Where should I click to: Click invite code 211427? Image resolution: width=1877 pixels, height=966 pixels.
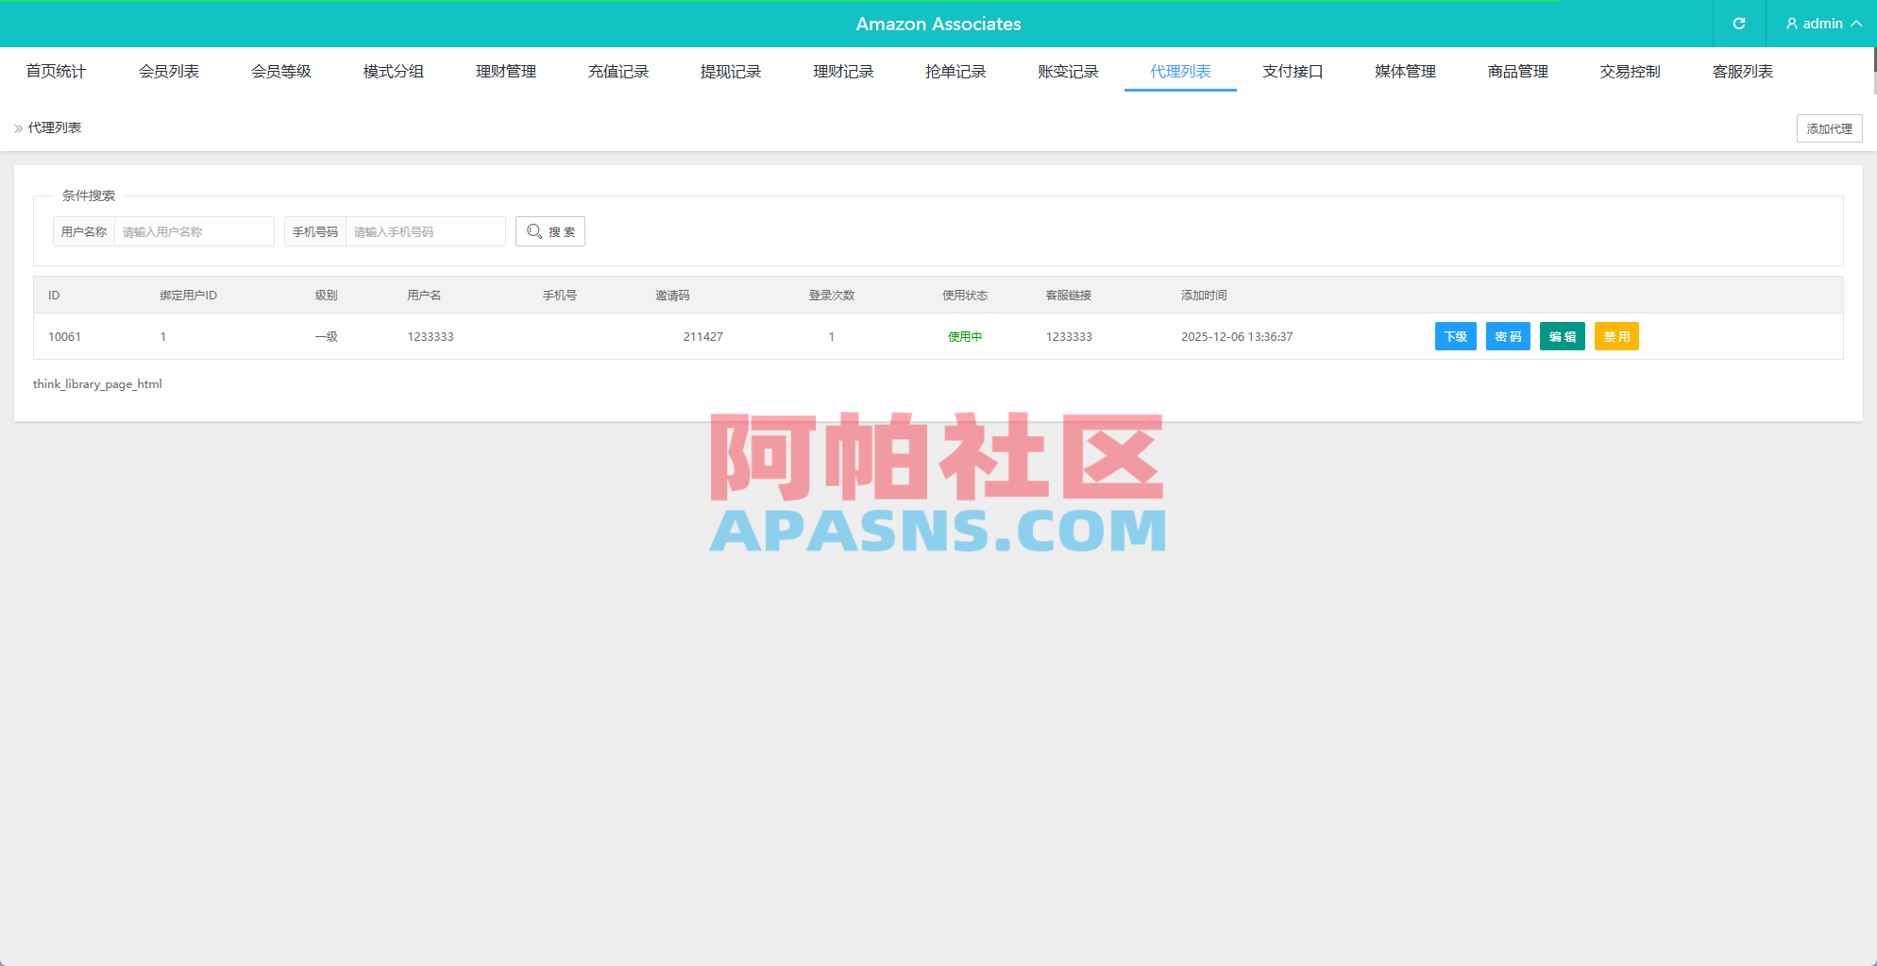pyautogui.click(x=703, y=337)
